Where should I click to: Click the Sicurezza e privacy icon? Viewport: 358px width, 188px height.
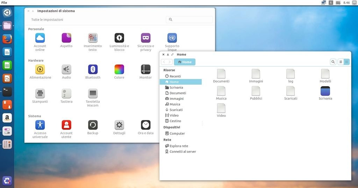tap(145, 38)
